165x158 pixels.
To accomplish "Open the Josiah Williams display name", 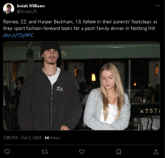I will pyautogui.click(x=31, y=6).
